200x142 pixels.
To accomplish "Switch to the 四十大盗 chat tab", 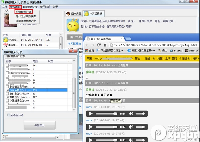I will point(74,14).
